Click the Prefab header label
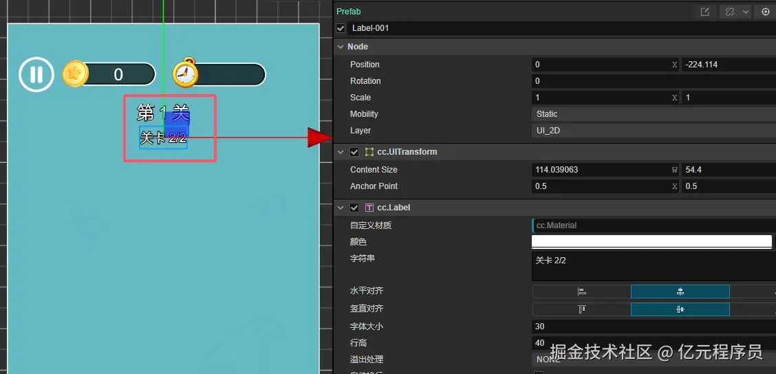Viewport: 776px width, 374px height. (x=348, y=12)
